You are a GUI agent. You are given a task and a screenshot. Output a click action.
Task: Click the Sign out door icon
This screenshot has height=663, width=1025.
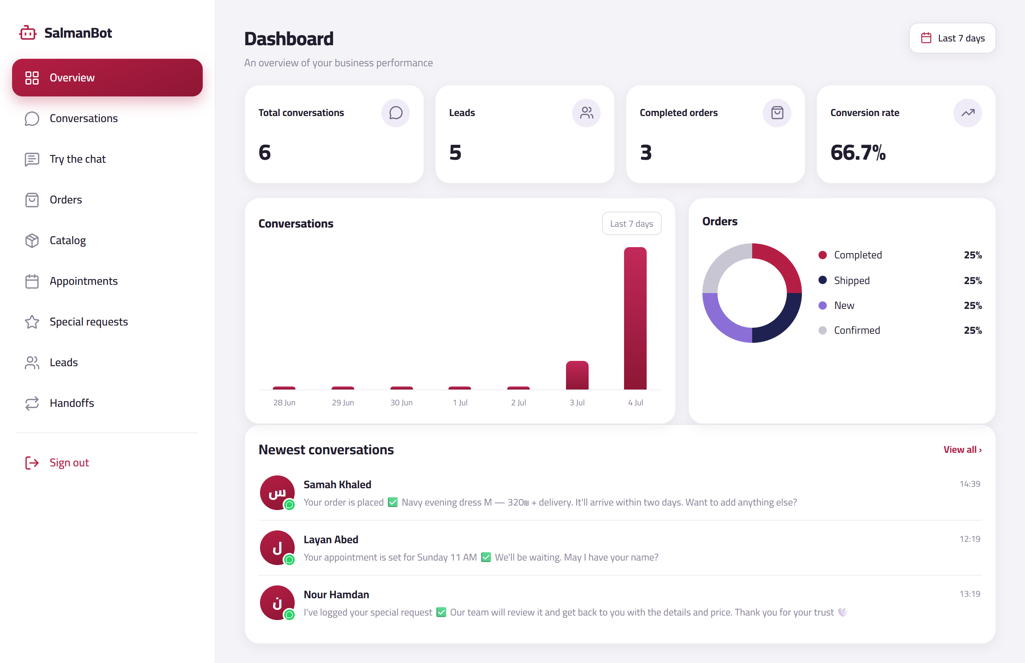(32, 462)
